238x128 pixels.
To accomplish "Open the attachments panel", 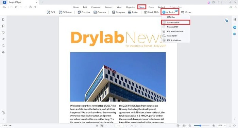I will [x=3, y=39].
